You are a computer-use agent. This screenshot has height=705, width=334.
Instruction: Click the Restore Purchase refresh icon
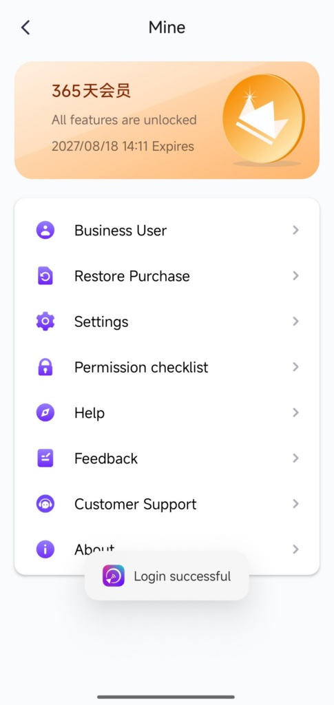45,276
